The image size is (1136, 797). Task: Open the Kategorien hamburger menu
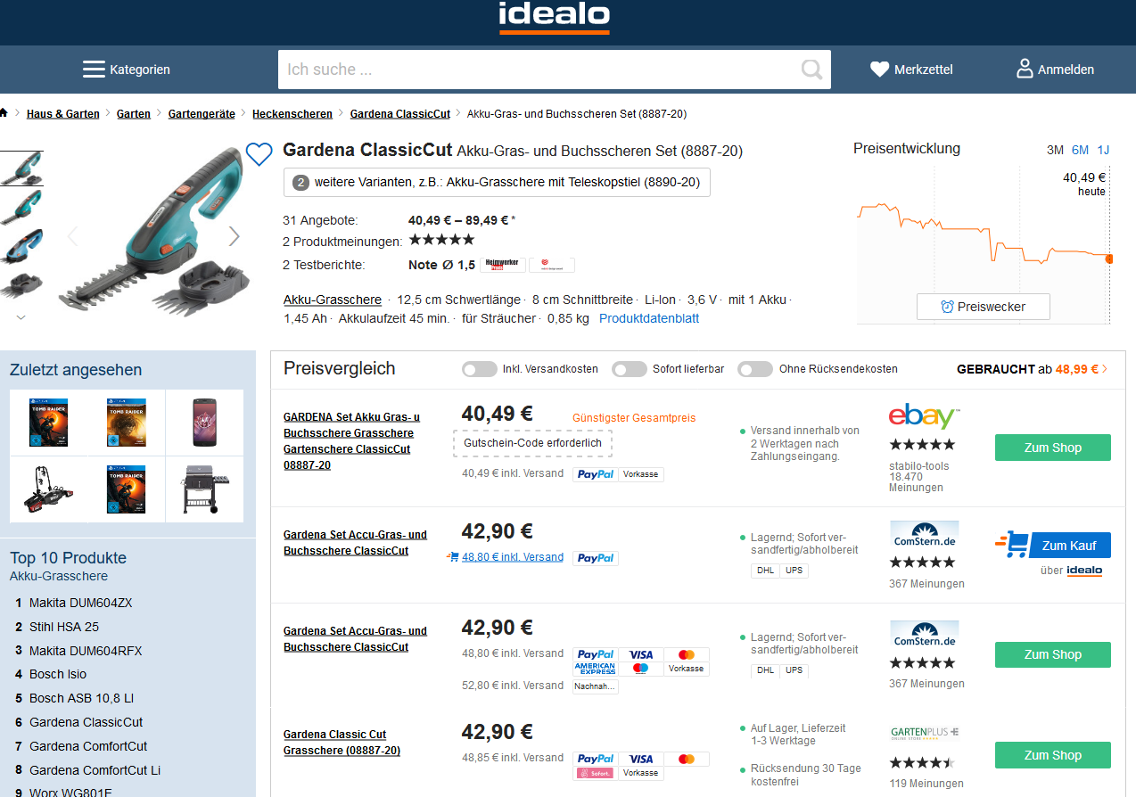coord(94,70)
